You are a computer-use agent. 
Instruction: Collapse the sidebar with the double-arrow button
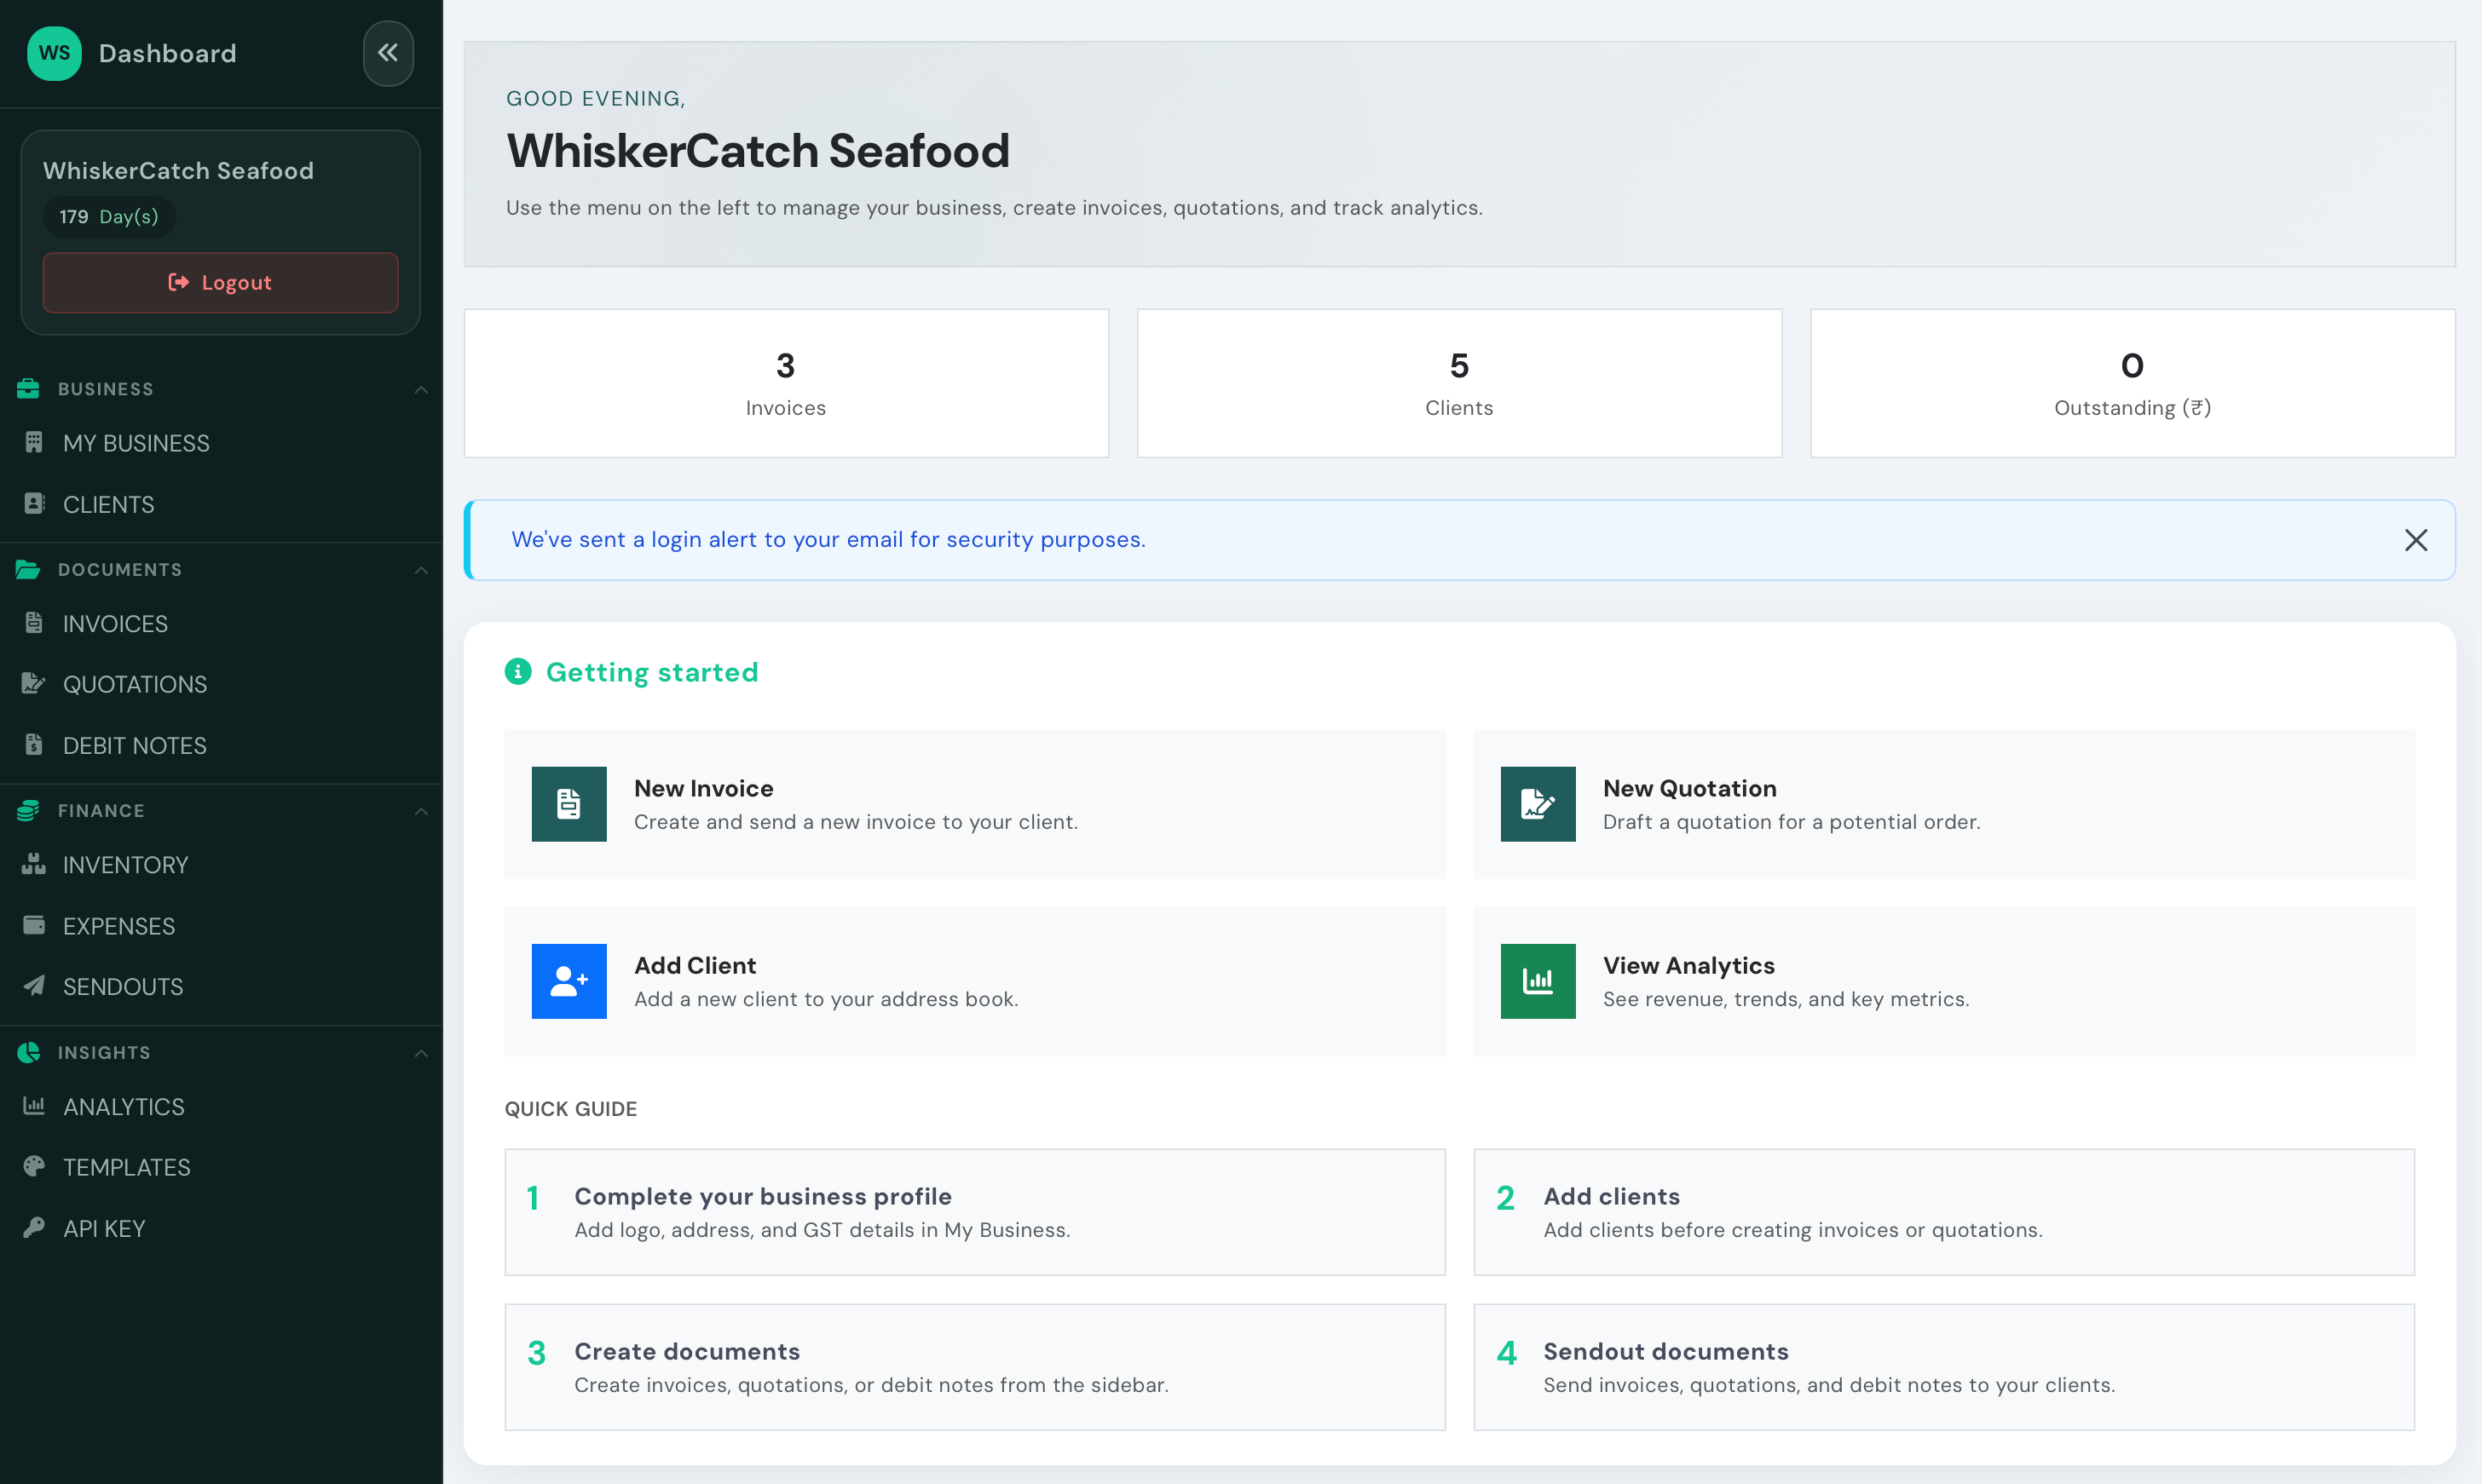(388, 53)
